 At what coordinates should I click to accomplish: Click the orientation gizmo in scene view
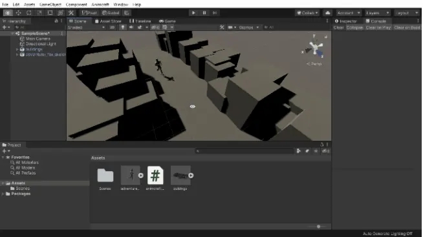(x=314, y=48)
